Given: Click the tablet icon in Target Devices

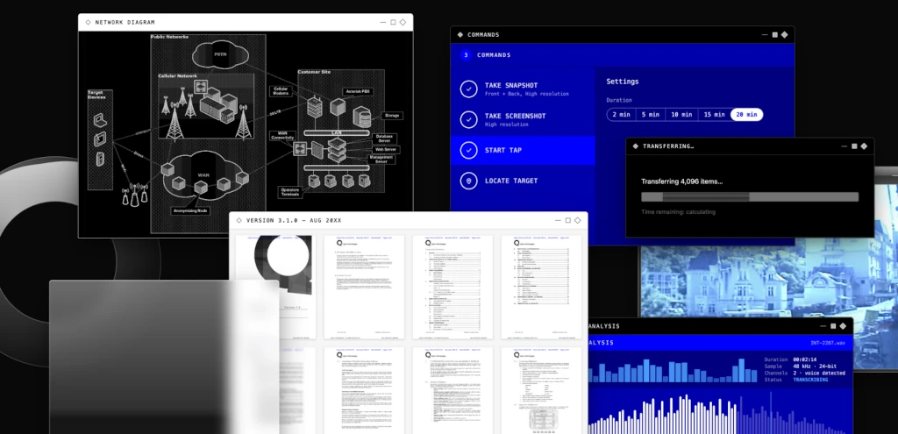Looking at the screenshot, I should click(x=100, y=139).
